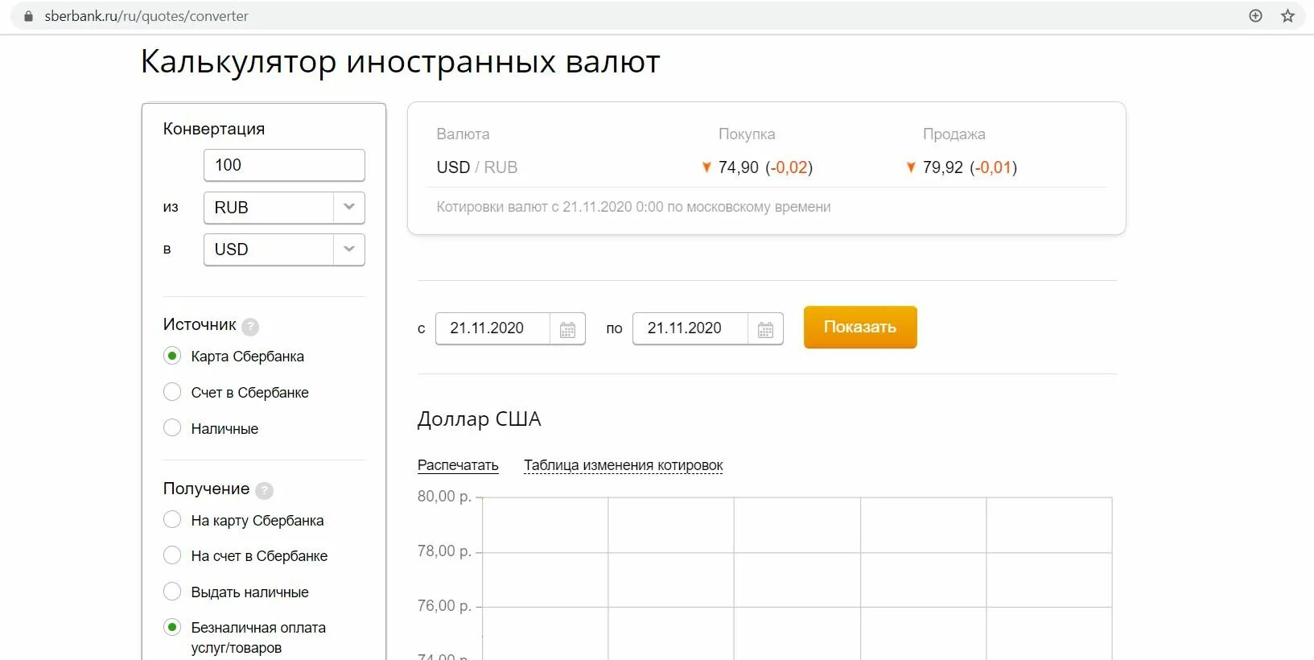Bookmark this page with the star icon
The height and width of the screenshot is (660, 1314).
point(1287,16)
